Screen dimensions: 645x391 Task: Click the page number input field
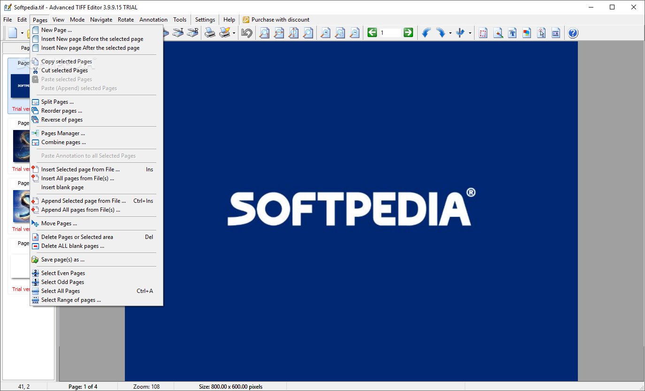(390, 32)
